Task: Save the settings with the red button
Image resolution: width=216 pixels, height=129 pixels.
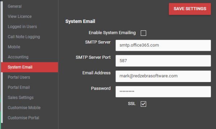Action: click(x=190, y=9)
